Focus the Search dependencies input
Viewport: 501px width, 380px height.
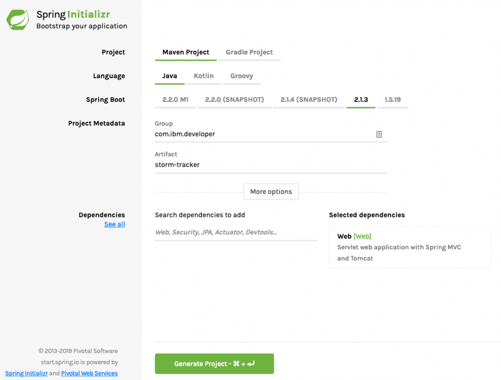point(236,233)
